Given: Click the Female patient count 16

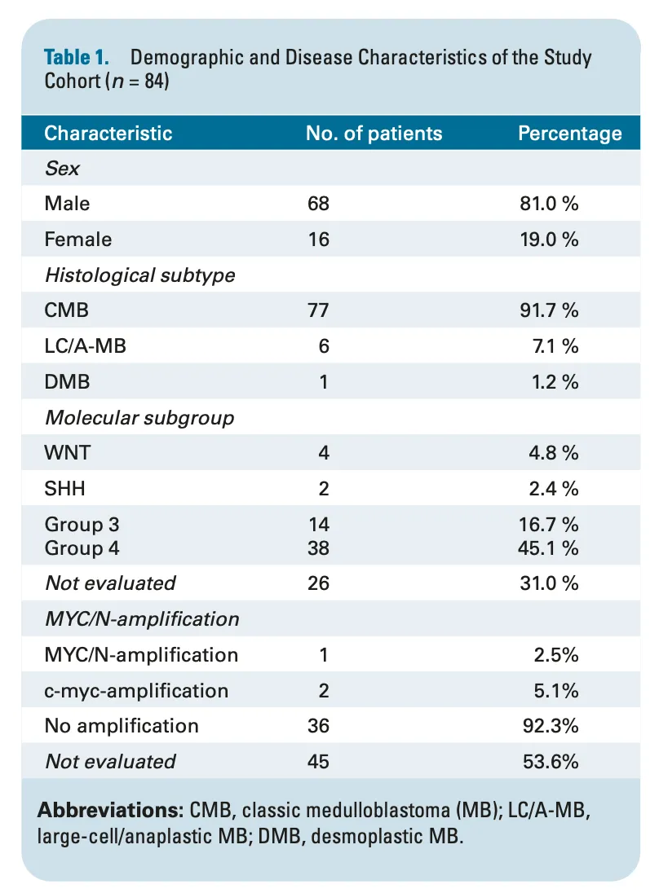Looking at the screenshot, I should tap(319, 240).
